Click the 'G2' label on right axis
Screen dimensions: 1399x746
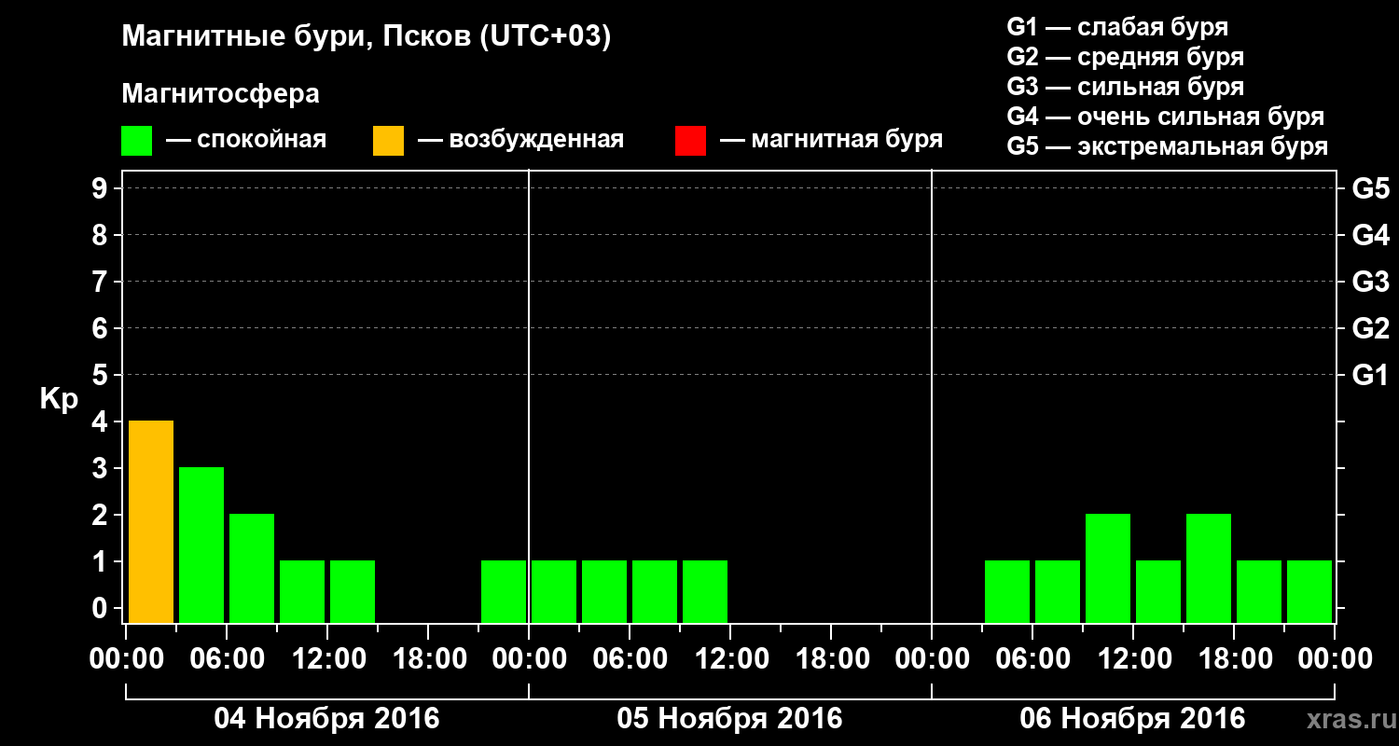[1370, 328]
